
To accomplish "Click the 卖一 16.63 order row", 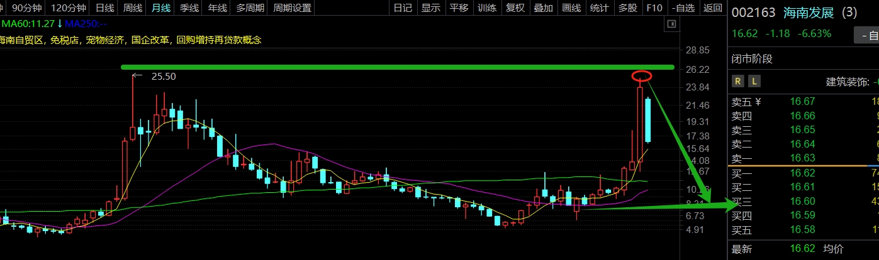I will click(805, 158).
